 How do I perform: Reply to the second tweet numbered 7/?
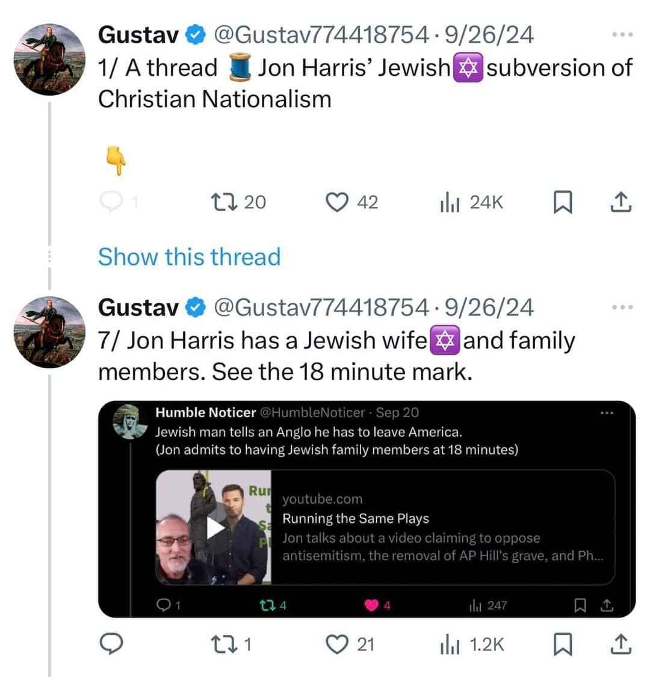[x=111, y=644]
